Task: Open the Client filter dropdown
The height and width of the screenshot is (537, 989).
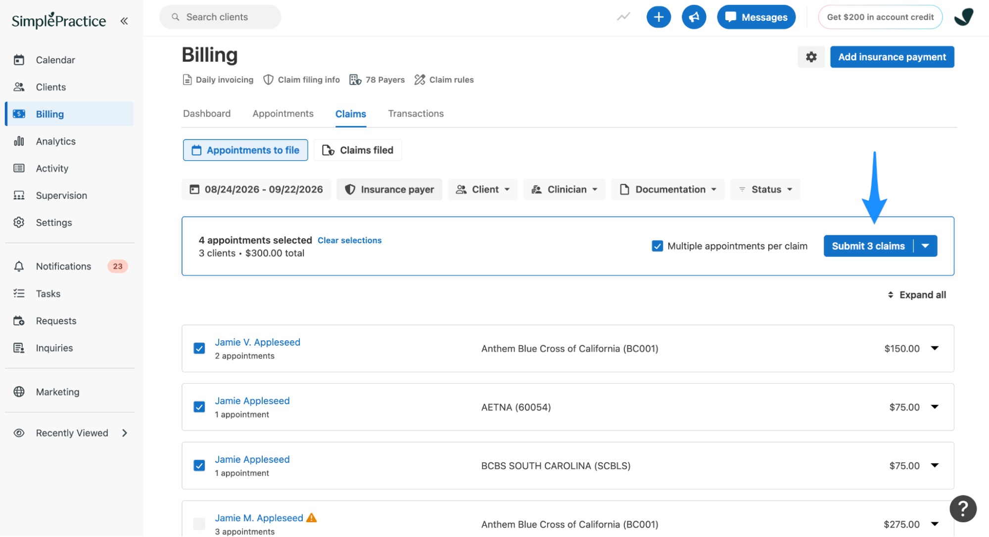Action: click(482, 189)
